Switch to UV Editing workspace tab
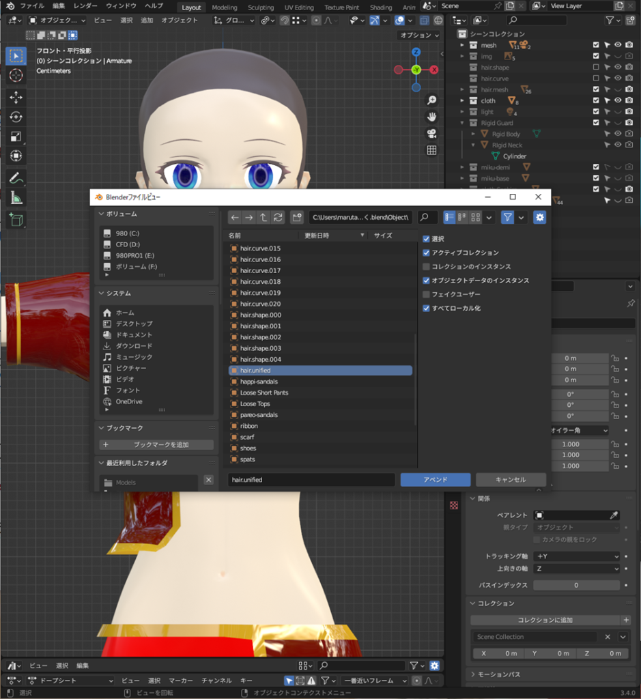The width and height of the screenshot is (641, 699). point(299,8)
